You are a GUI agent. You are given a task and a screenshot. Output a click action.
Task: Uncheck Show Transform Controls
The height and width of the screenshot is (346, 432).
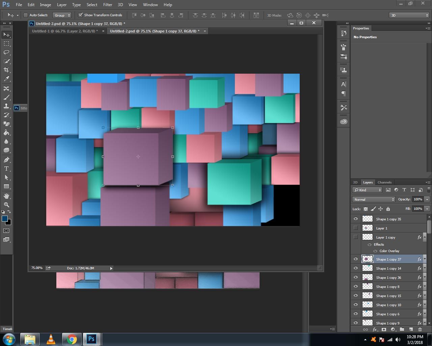pos(80,15)
